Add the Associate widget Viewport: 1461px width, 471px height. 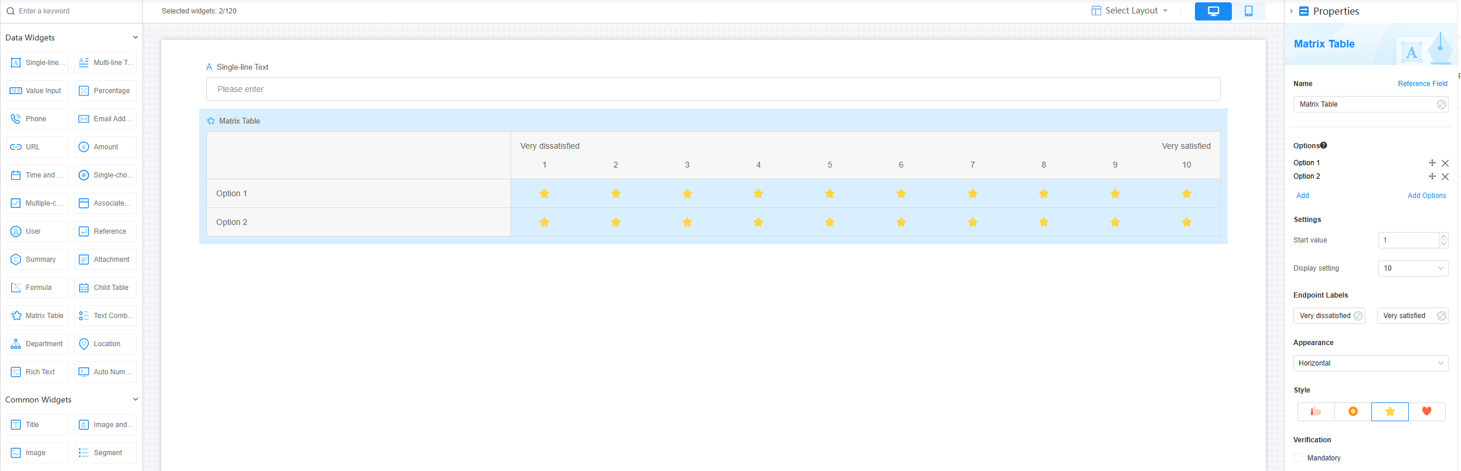pyautogui.click(x=105, y=203)
